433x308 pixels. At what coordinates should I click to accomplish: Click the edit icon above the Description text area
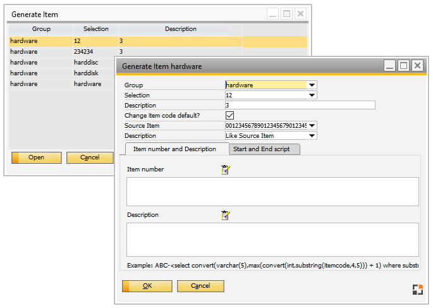(225, 215)
